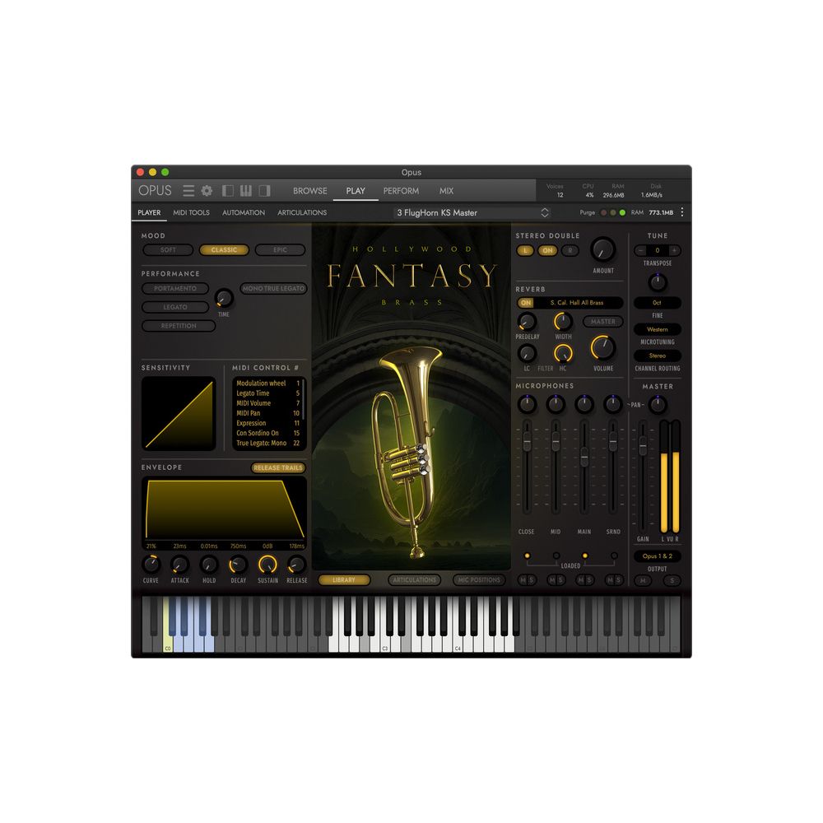Screen dimensions: 823x823
Task: Click the envelope Curve knob
Action: tap(151, 565)
